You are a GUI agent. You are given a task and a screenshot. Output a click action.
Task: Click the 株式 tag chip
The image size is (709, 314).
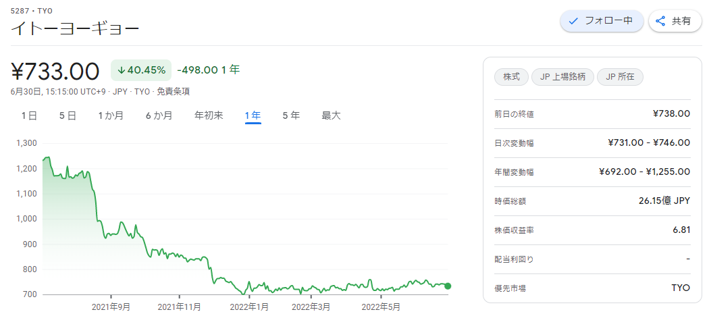tap(511, 77)
